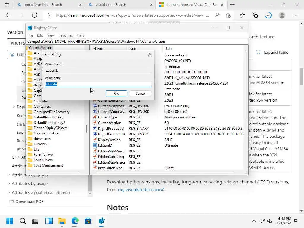Open the Registry Editor Edit menu
Viewport: 304px width, 228px height.
(x=40, y=35)
